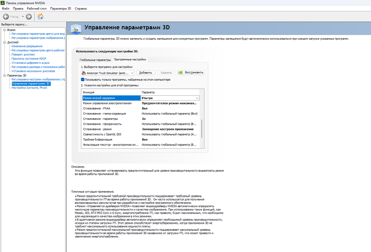Click 'Предпочтителен режим максимал...' value
Screen dimensions: 371x252
(169, 103)
